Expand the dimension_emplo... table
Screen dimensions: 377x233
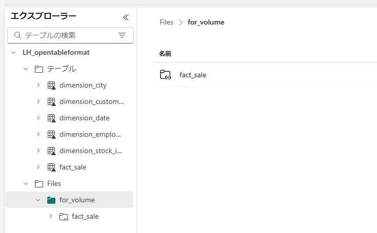[38, 134]
